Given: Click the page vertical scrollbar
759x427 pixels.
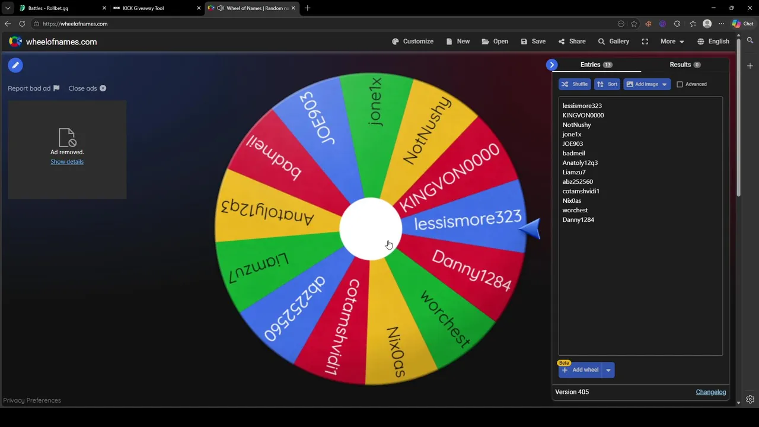Looking at the screenshot, I should pyautogui.click(x=738, y=119).
